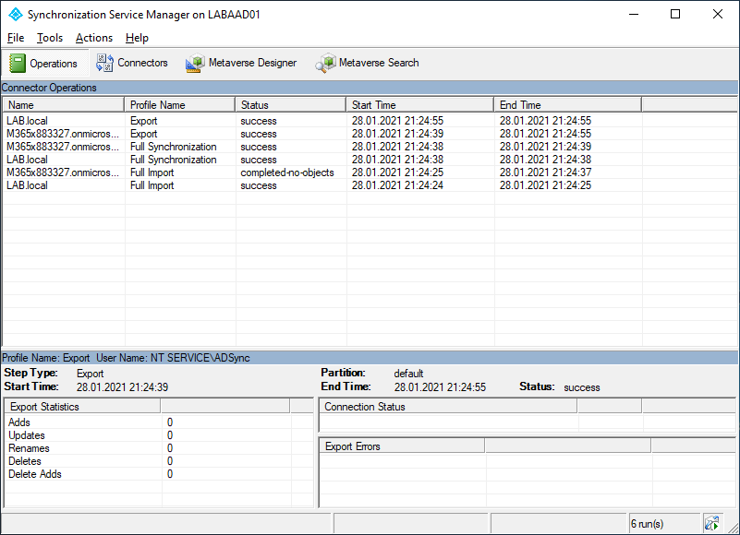Minimize the Synchronization Service Manager window
Image resolution: width=740 pixels, height=535 pixels.
634,14
